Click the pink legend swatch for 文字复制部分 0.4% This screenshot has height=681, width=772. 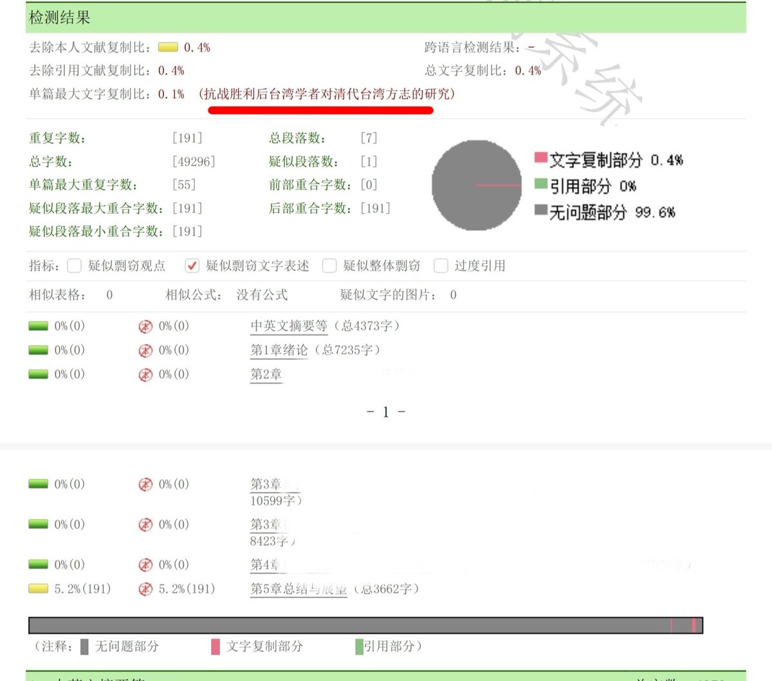pos(541,158)
